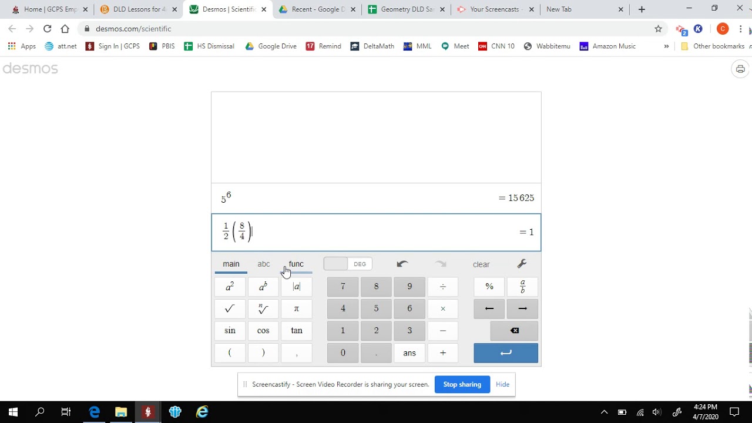Click the backspace delete key
The image size is (752, 423).
coord(514,331)
